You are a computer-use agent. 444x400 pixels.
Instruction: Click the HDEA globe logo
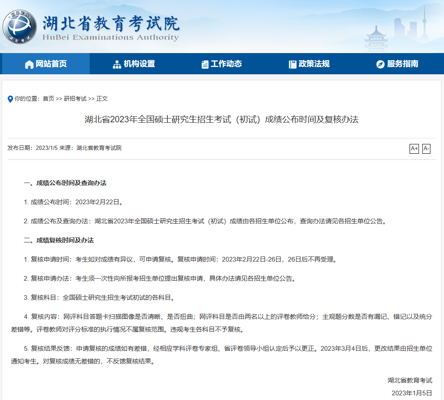click(20, 26)
